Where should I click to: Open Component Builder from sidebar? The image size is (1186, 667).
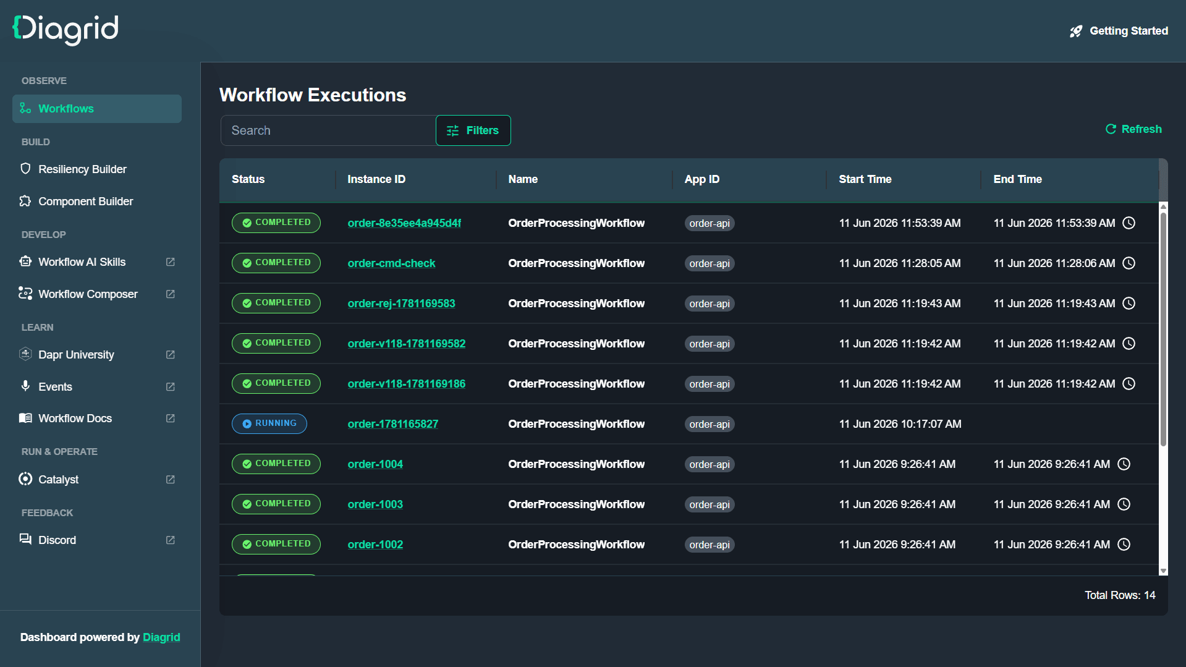click(97, 202)
